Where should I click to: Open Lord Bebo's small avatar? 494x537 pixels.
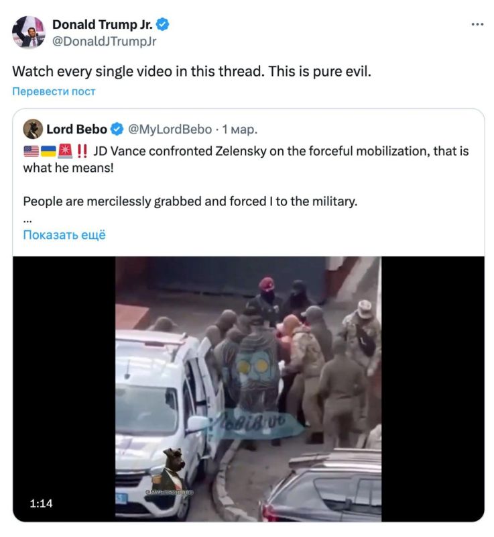pos(33,129)
